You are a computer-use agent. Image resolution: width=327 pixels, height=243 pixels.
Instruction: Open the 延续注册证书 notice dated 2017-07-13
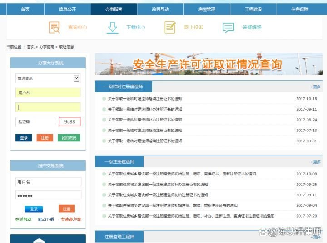click(x=145, y=131)
